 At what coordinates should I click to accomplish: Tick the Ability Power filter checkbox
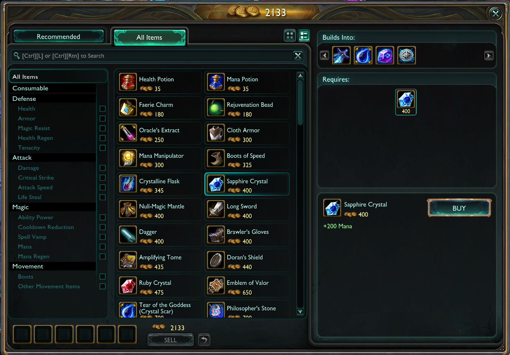[x=103, y=217]
